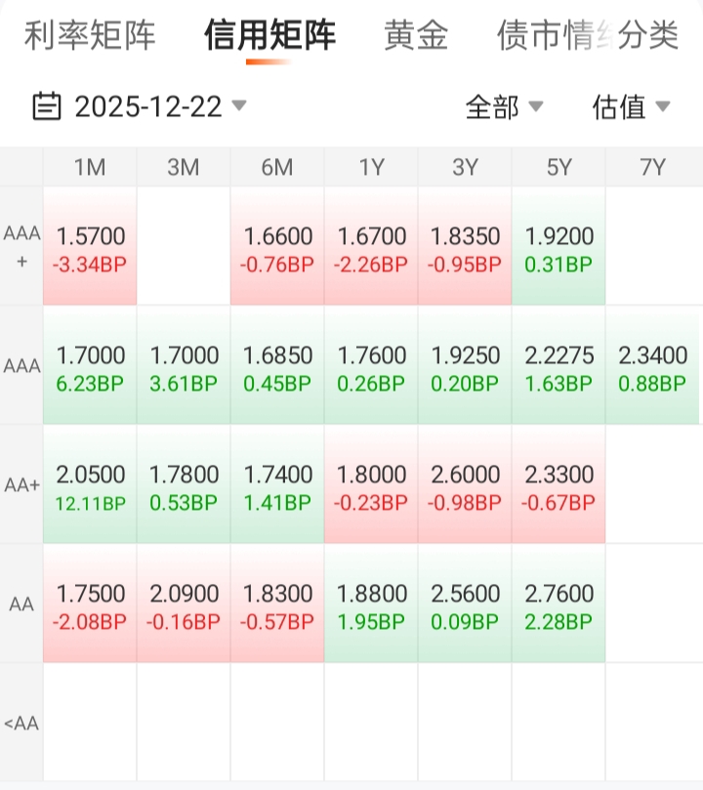Click the calendar icon beside the date
The width and height of the screenshot is (703, 790).
[47, 105]
